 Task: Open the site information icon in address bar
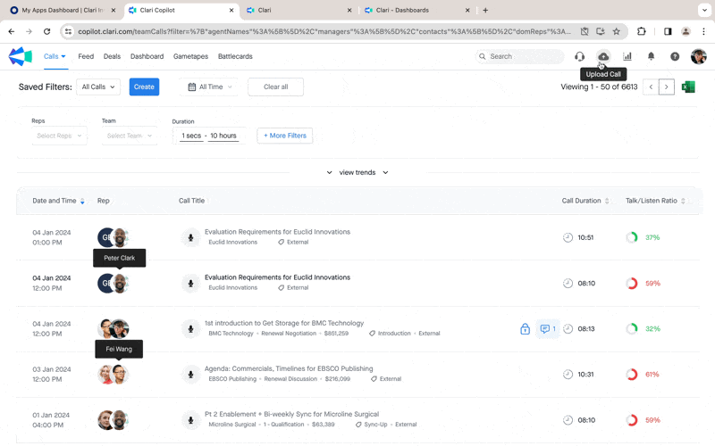click(x=69, y=31)
